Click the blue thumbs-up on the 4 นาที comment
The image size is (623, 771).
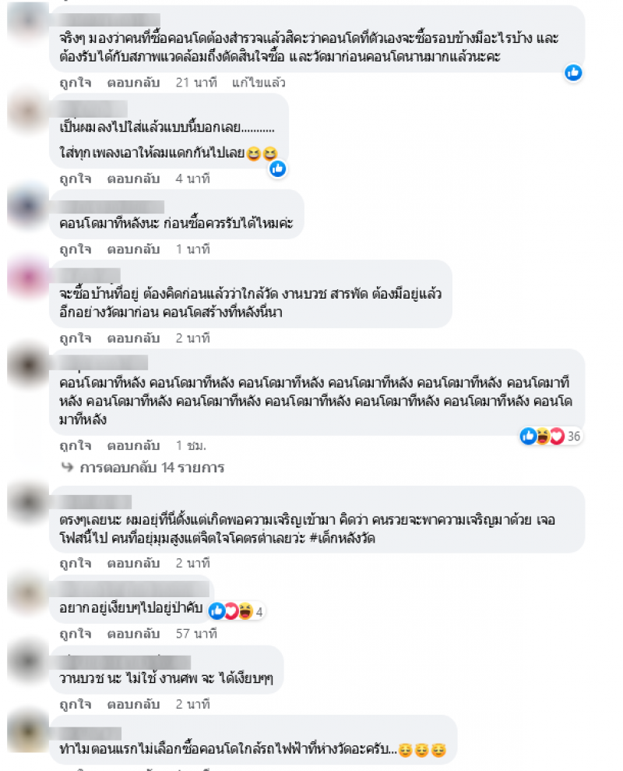277,168
